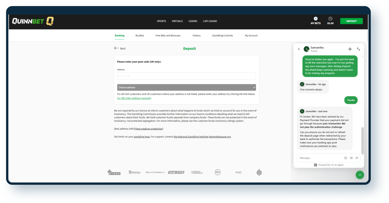The height and width of the screenshot is (203, 389).
Task: Click the IBAS footer logo
Action: click(x=114, y=172)
